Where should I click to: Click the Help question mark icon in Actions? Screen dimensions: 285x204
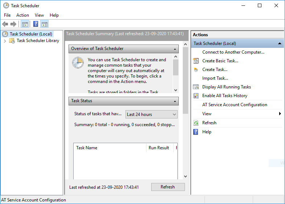click(x=195, y=132)
